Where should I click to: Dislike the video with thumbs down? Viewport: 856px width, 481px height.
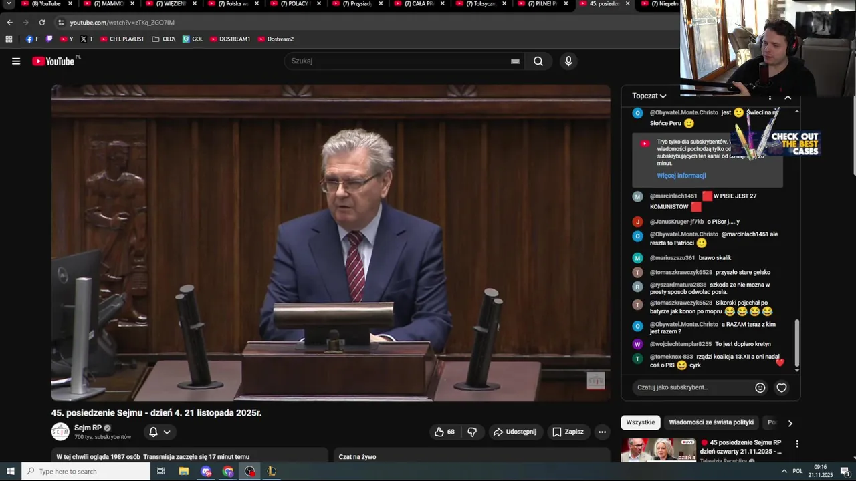tap(472, 432)
